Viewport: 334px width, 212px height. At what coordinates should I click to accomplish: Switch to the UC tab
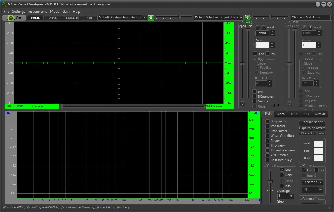click(x=306, y=114)
